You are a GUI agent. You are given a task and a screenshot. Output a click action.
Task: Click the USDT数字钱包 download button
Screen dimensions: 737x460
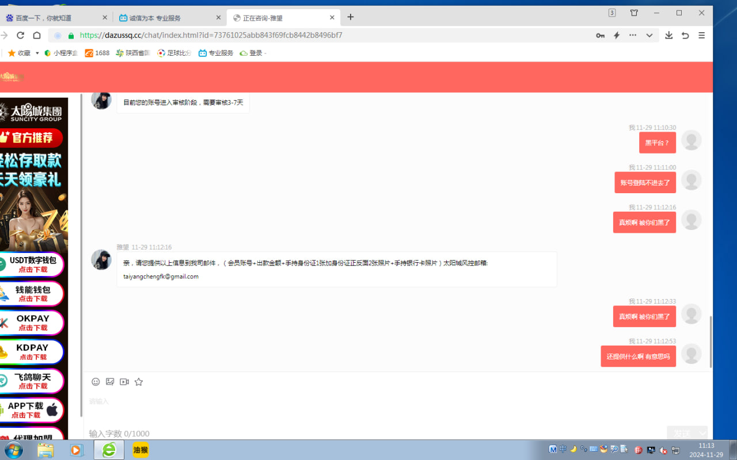(x=32, y=264)
